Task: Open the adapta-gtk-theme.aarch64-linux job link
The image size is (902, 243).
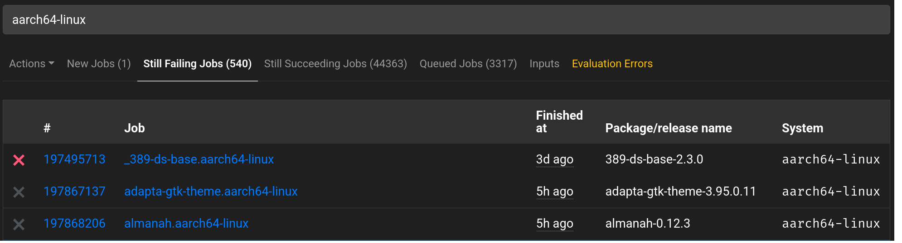Action: tap(211, 192)
